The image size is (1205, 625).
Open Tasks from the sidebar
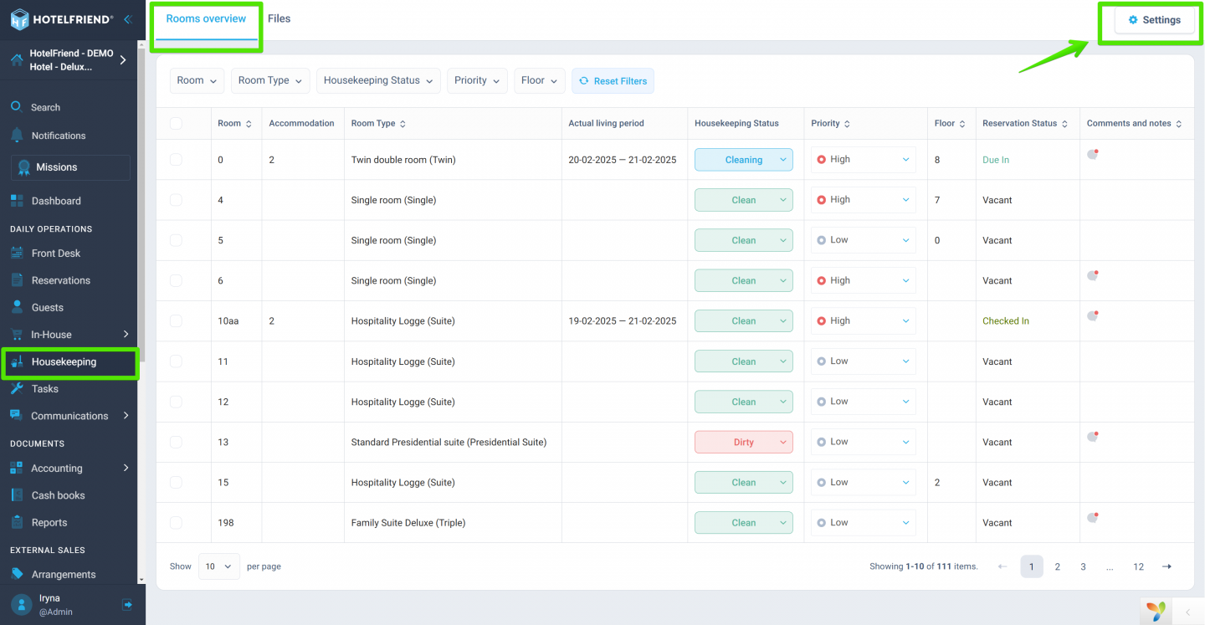click(45, 389)
